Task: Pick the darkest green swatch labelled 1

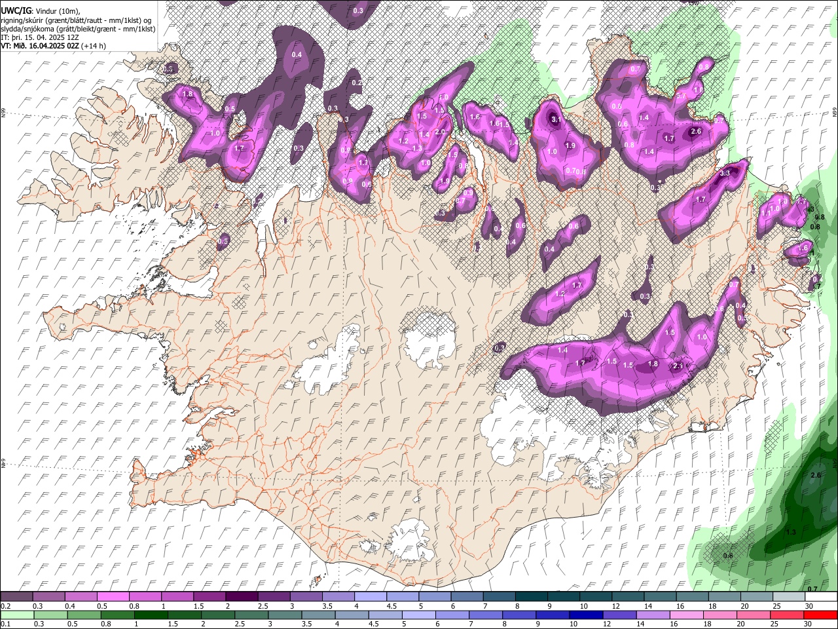Action: 151,615
